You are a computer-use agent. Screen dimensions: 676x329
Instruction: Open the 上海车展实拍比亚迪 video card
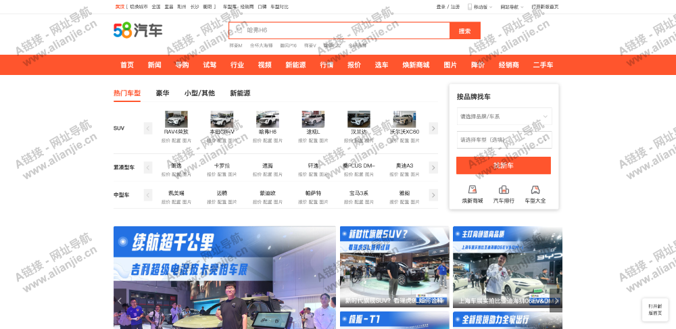(508, 267)
